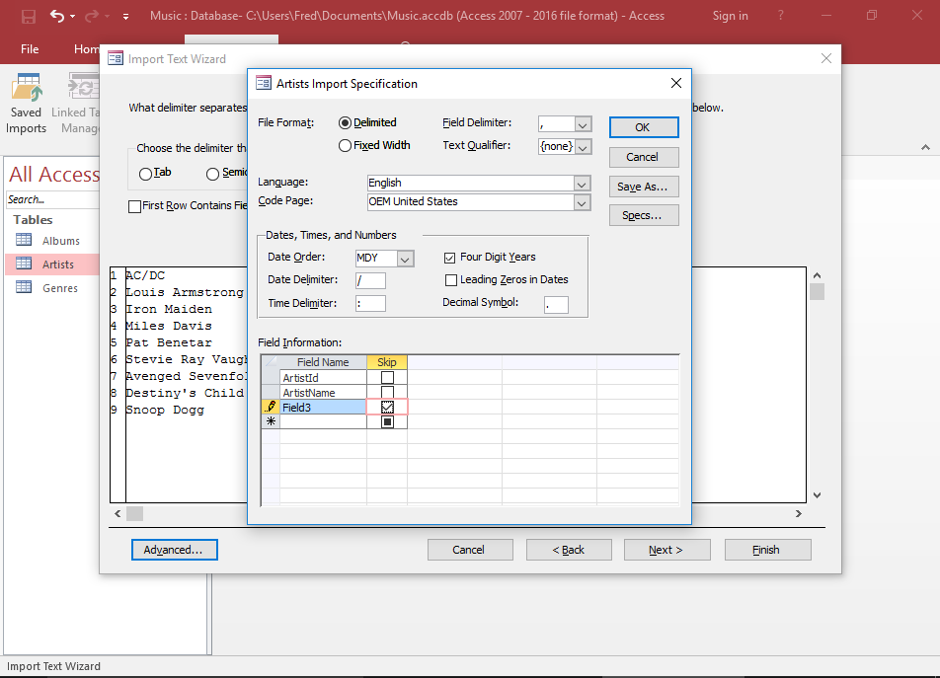The image size is (940, 678).
Task: Click the Save As... button
Action: (x=644, y=187)
